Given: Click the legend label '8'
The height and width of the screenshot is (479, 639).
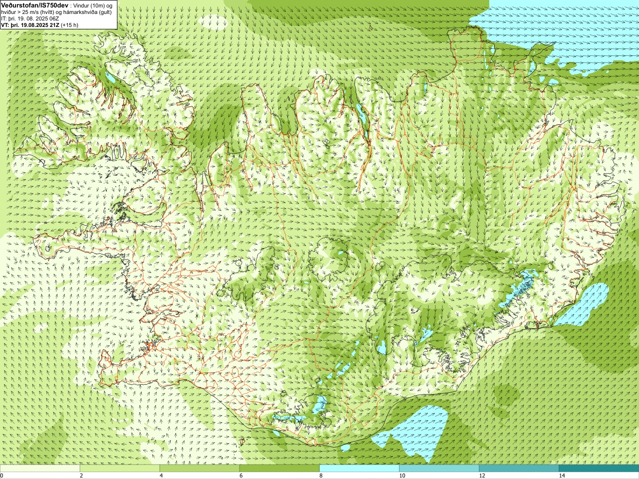Looking at the screenshot, I should pyautogui.click(x=321, y=476).
